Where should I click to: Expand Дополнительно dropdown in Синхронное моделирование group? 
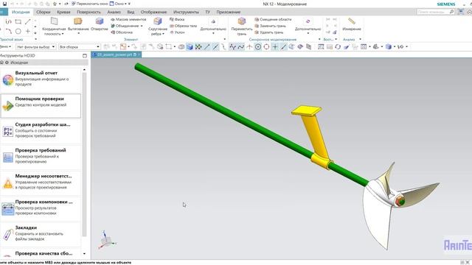[308, 33]
